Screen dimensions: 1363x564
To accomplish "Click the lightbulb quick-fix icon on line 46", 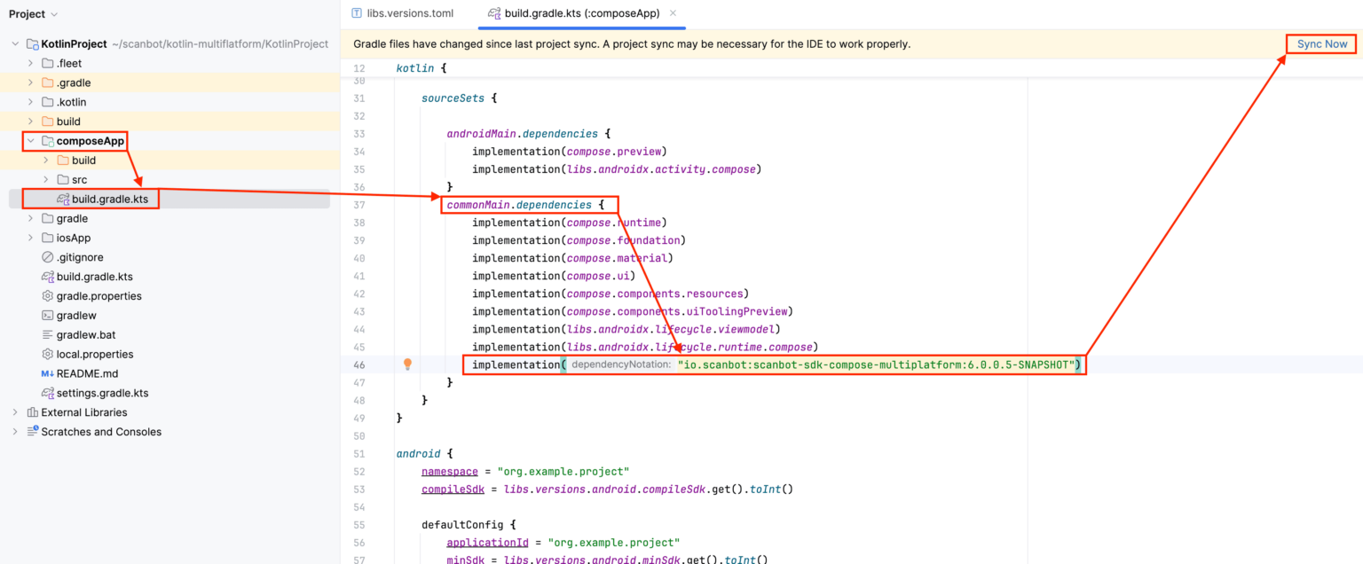I will pos(407,364).
